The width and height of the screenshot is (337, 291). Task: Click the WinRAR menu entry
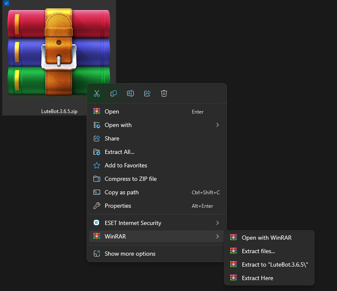pos(157,236)
